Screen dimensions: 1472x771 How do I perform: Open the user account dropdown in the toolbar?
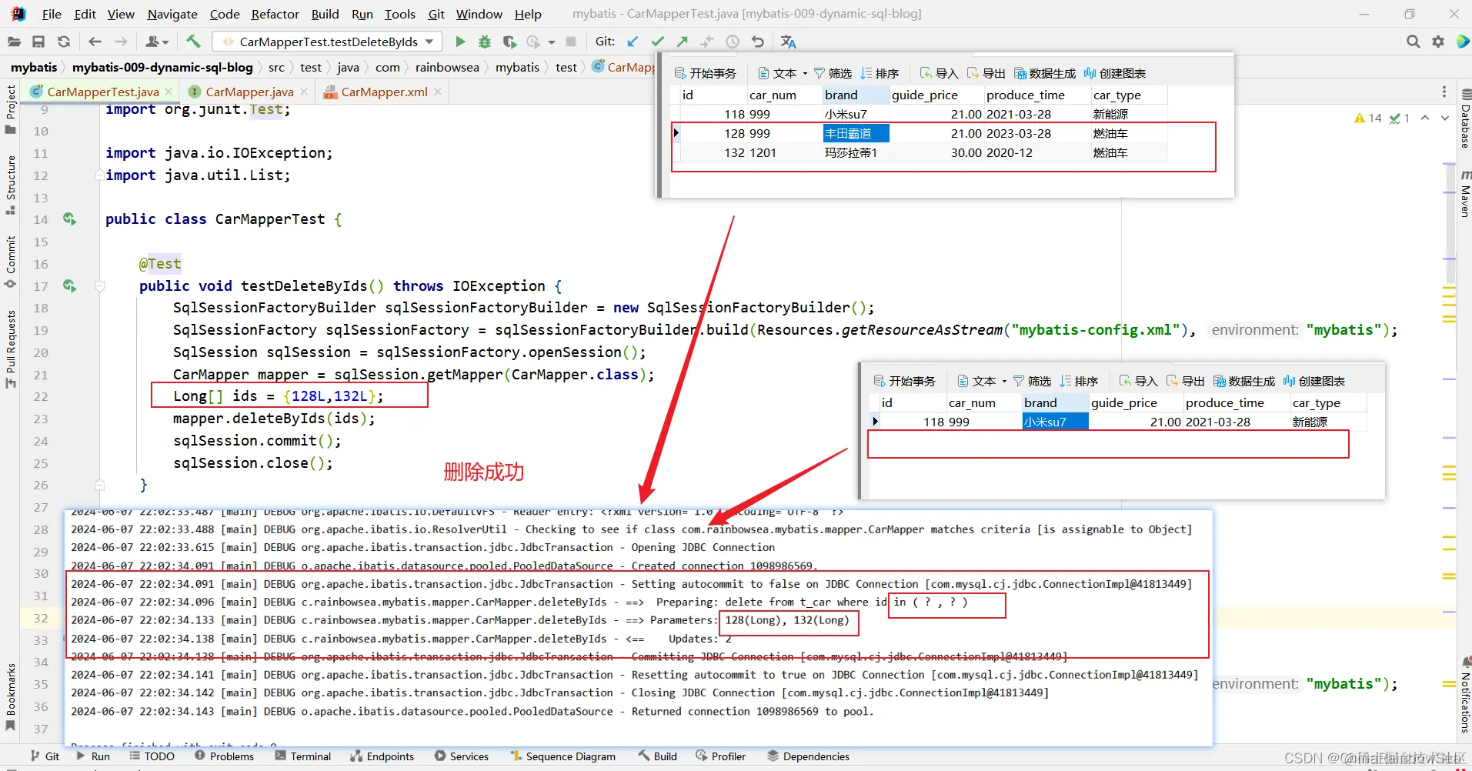[x=156, y=42]
